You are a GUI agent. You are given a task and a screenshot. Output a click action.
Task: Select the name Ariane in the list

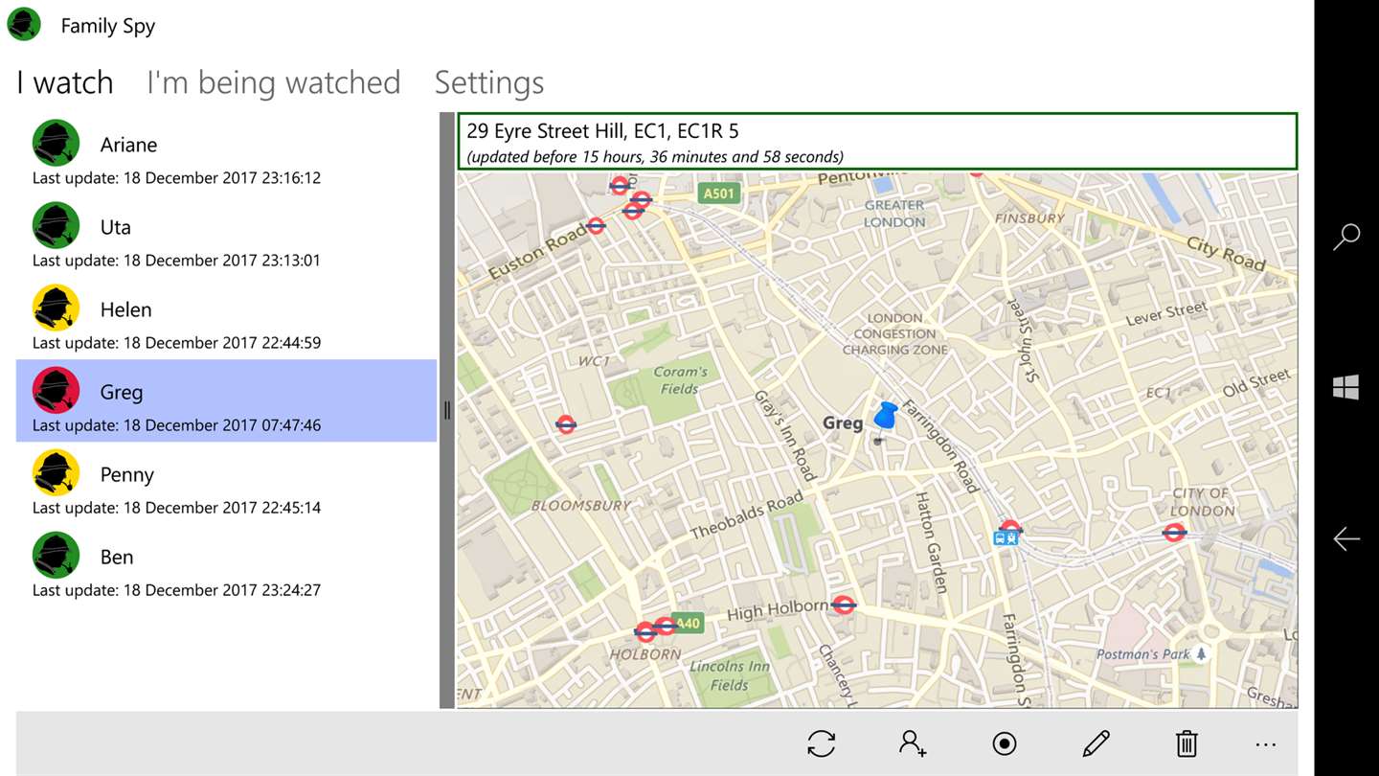click(128, 145)
